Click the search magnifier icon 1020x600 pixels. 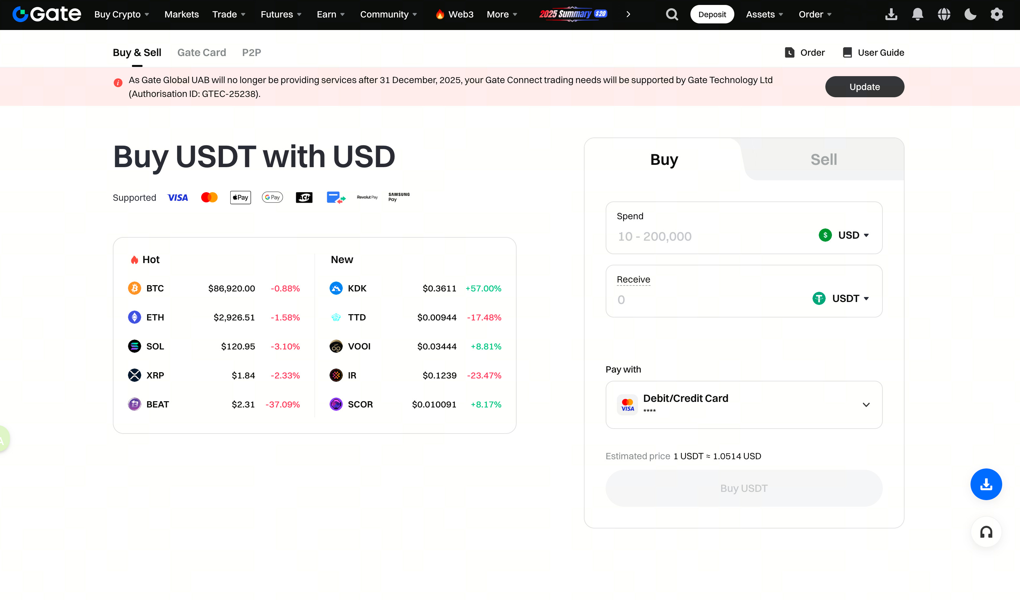click(x=672, y=15)
